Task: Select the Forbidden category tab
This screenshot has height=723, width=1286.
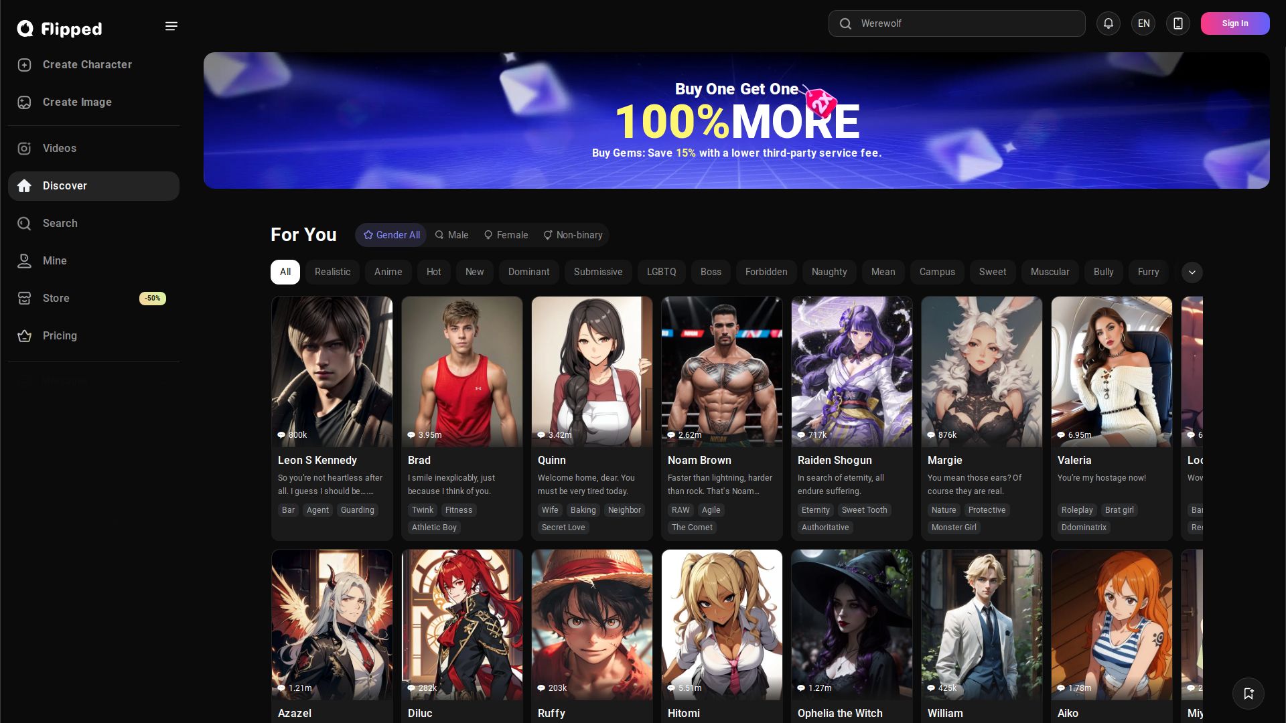Action: coord(766,272)
